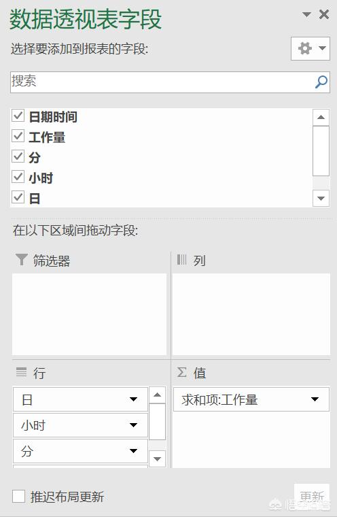Screen dimensions: 337x517
Task: Click the 列 columns area icon
Action: (181, 260)
